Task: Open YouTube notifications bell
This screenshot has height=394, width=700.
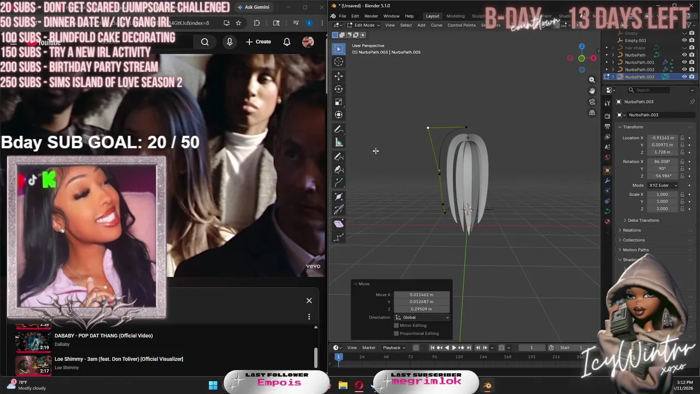Action: [287, 42]
